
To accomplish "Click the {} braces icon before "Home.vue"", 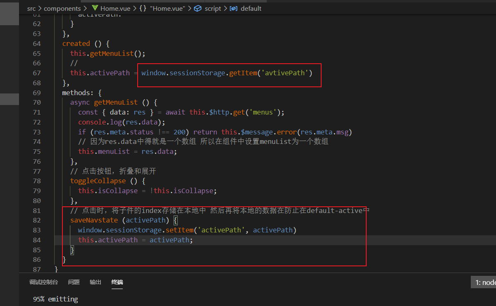I will pyautogui.click(x=143, y=8).
